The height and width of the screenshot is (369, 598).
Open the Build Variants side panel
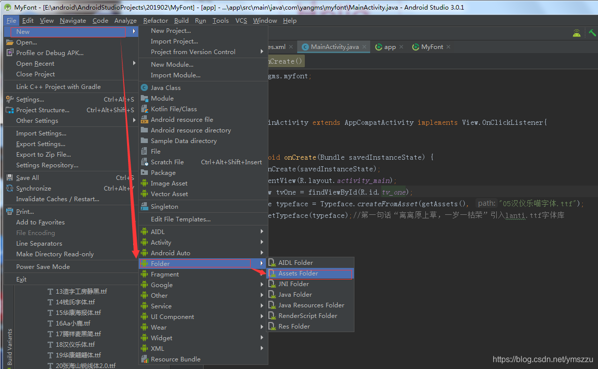point(10,347)
